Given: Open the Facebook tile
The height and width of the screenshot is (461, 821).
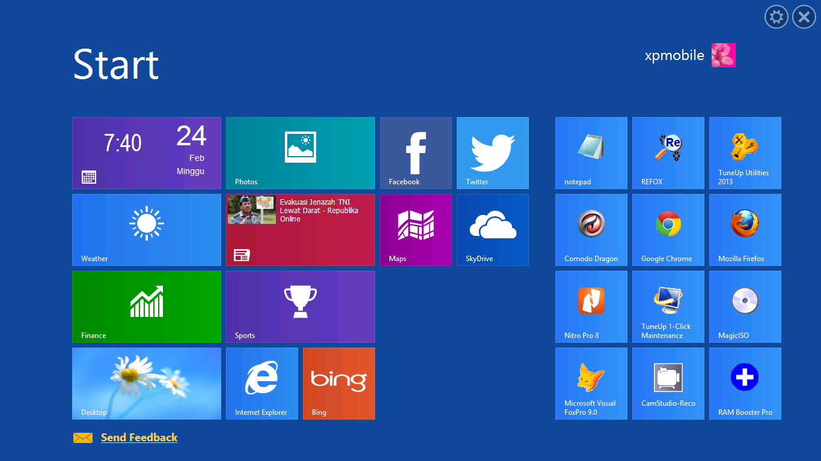Looking at the screenshot, I should (416, 153).
